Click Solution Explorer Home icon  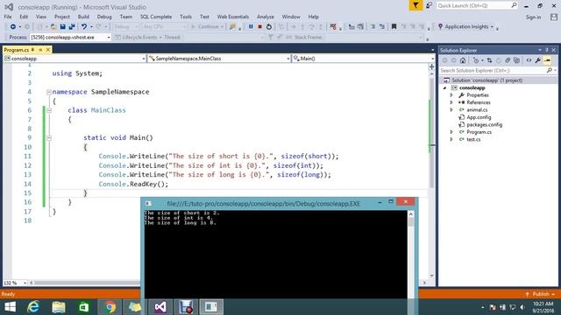click(463, 60)
